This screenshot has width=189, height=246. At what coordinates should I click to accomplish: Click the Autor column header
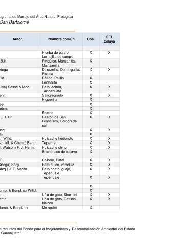pyautogui.click(x=17, y=39)
